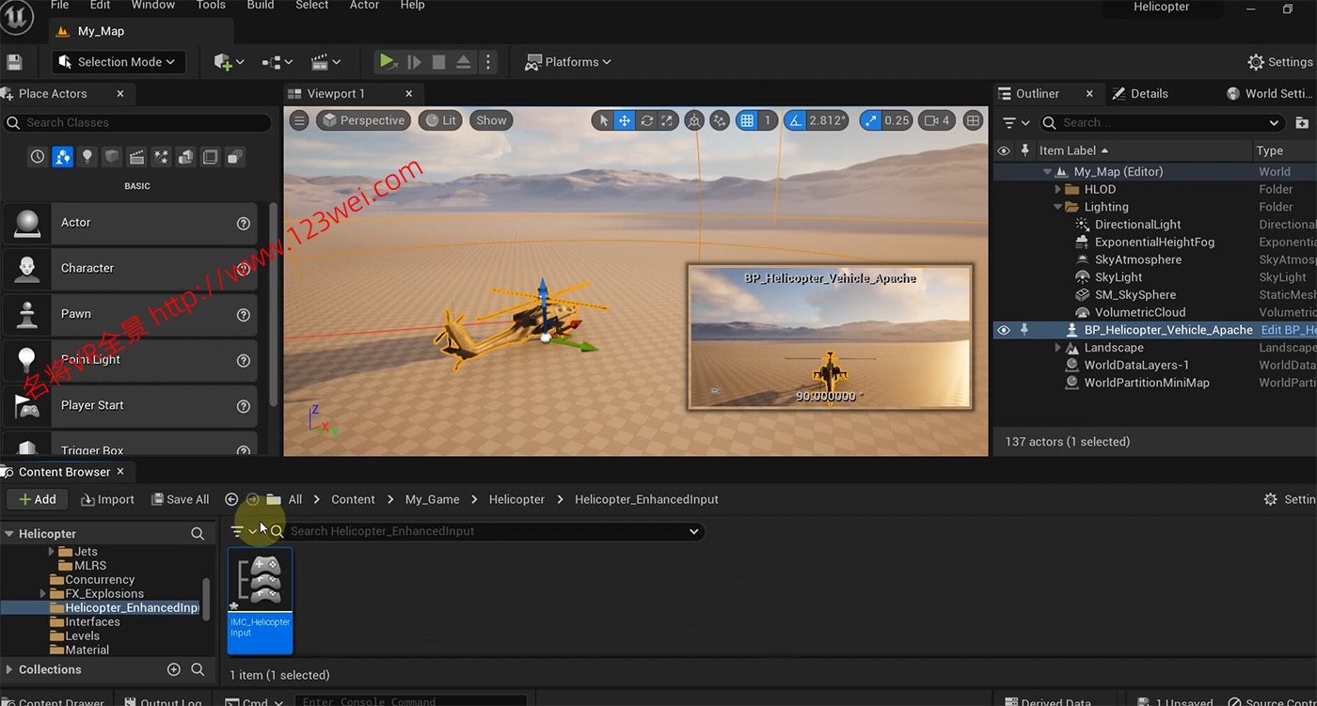Switch to the Details tab

click(1149, 94)
